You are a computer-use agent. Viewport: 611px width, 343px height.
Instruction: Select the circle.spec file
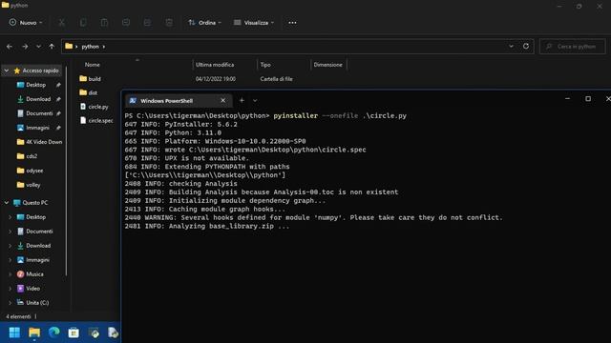coord(96,121)
